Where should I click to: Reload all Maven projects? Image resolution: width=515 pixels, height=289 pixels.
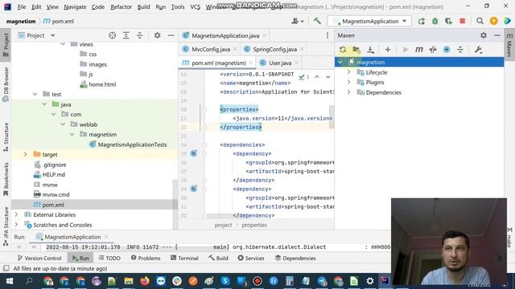tap(343, 50)
